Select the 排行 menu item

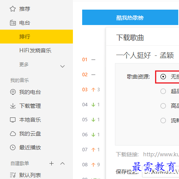pos(36,37)
